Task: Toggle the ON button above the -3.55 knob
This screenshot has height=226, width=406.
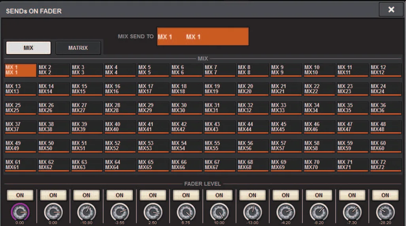Action: pos(120,195)
